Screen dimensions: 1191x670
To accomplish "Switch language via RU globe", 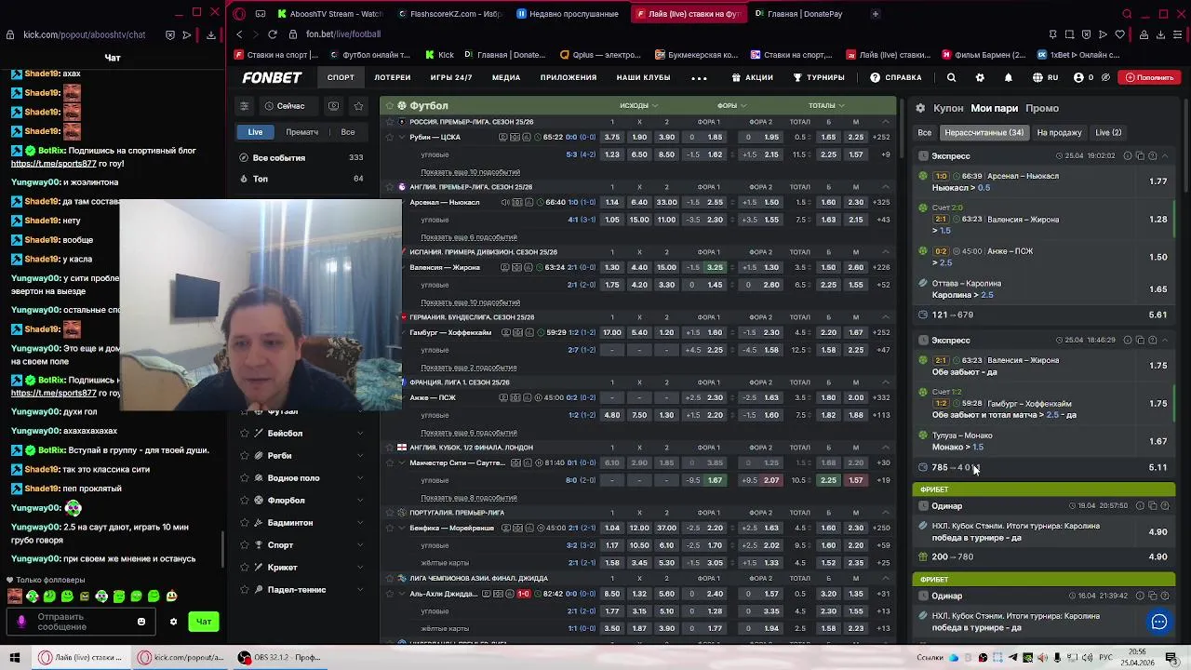I will point(1045,78).
